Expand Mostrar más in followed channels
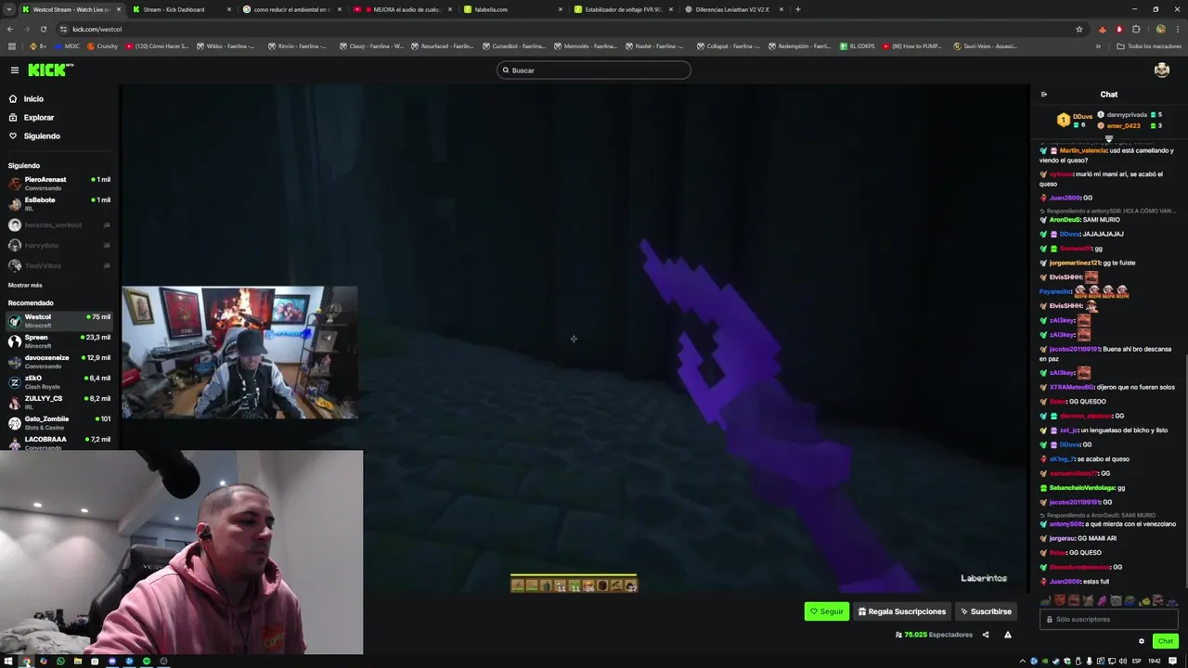1188x668 pixels. click(x=25, y=285)
